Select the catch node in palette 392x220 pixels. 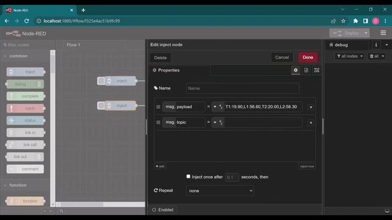(26, 108)
